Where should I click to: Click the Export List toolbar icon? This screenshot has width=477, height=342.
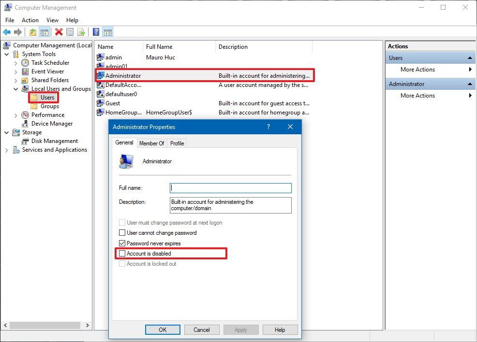[x=81, y=32]
